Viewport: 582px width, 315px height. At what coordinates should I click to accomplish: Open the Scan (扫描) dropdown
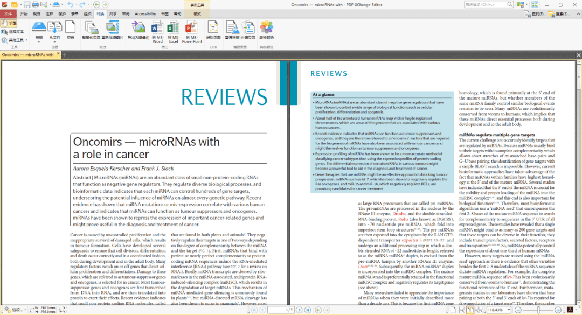[x=39, y=38]
